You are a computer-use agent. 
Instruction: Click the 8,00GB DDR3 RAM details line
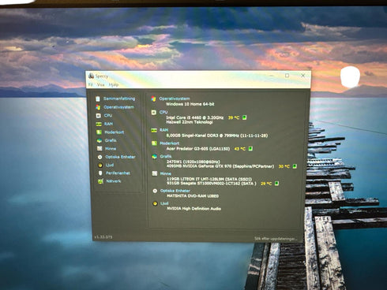click(x=217, y=136)
